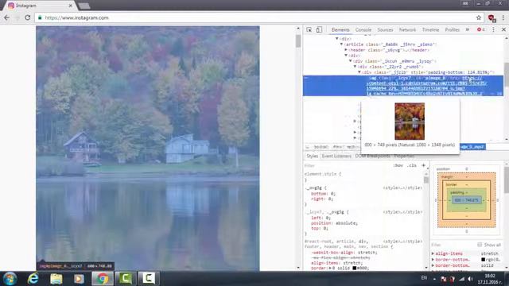Switch to Chrome in the taskbar
The width and height of the screenshot is (509, 286).
[x=103, y=279]
